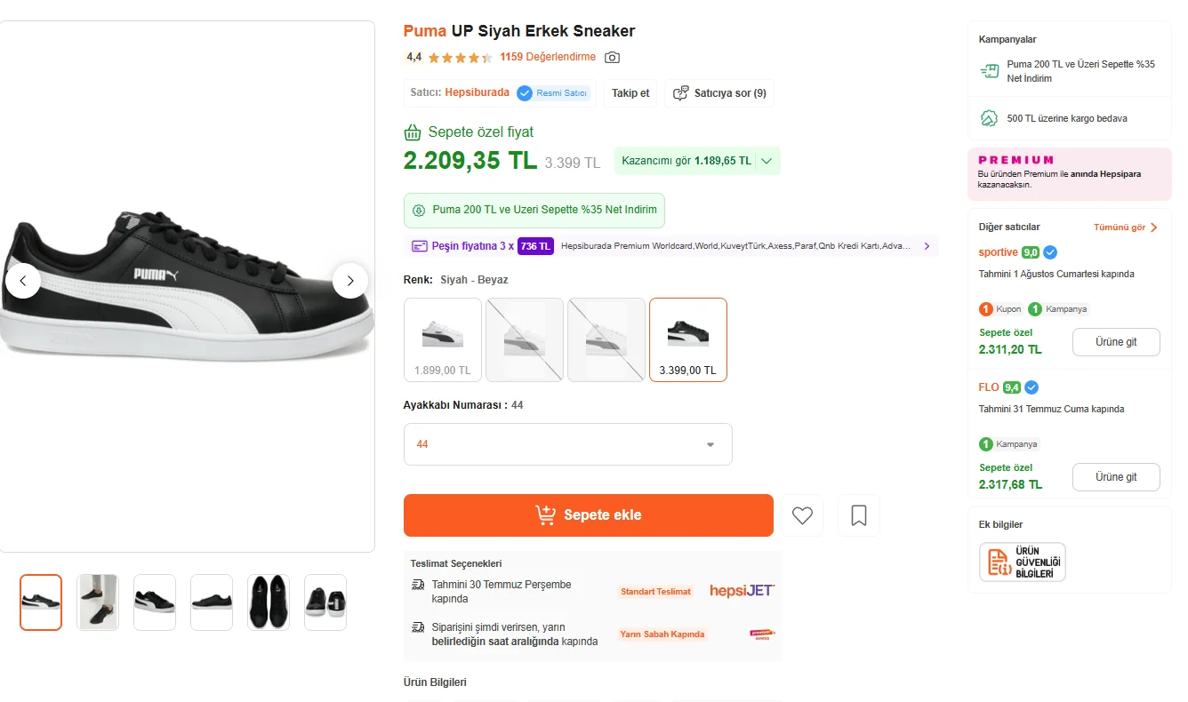The height and width of the screenshot is (702, 1188).
Task: Click Sepete ekle button
Action: pos(589,515)
